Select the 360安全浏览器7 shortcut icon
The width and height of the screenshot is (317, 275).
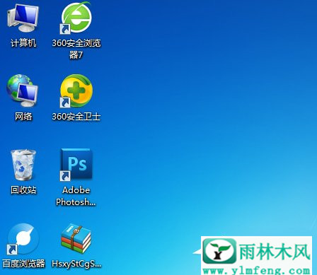76,18
